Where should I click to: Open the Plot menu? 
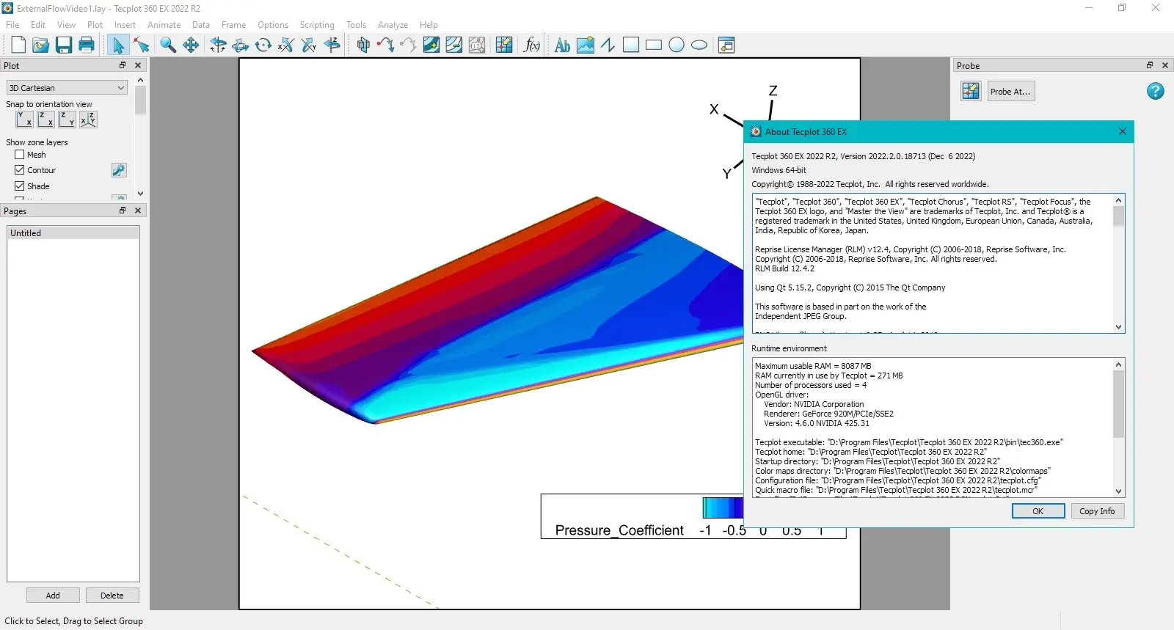tap(95, 25)
